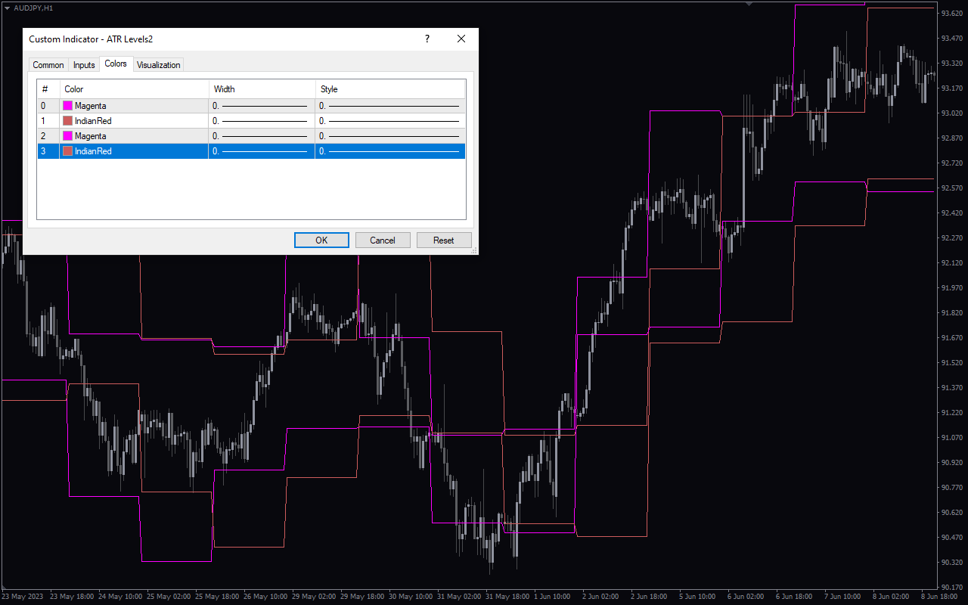This screenshot has width=968, height=605.
Task: Click the Cancel button
Action: point(383,240)
